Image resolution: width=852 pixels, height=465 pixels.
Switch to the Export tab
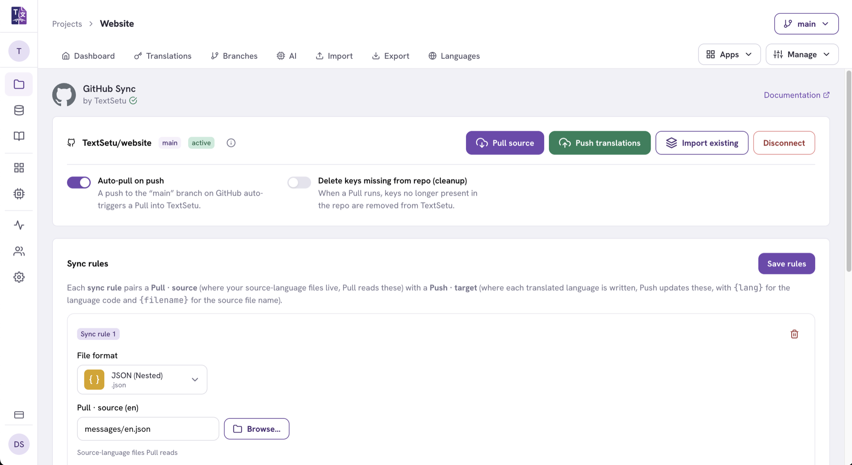tap(390, 56)
